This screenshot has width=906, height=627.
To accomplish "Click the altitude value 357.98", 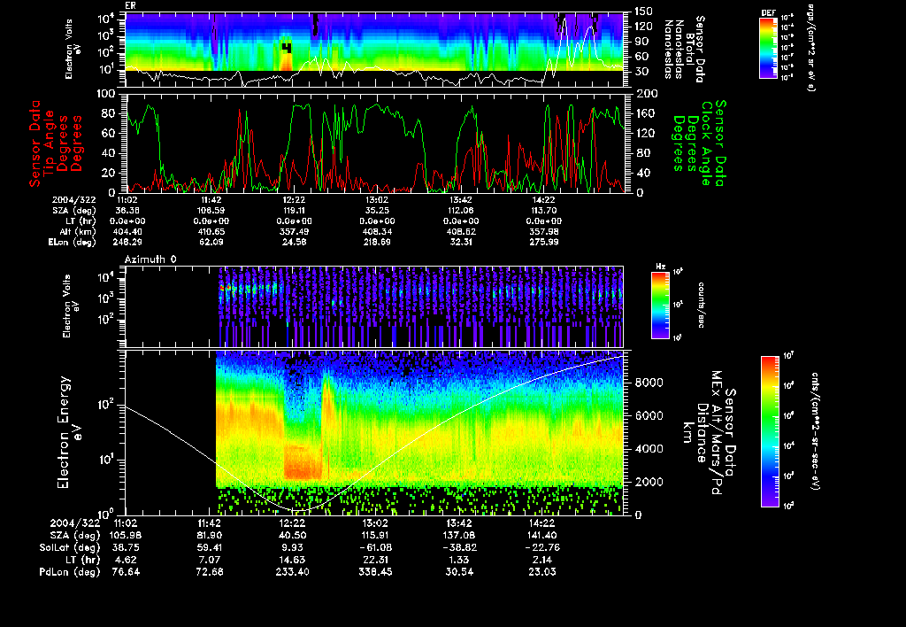I will click(x=544, y=231).
